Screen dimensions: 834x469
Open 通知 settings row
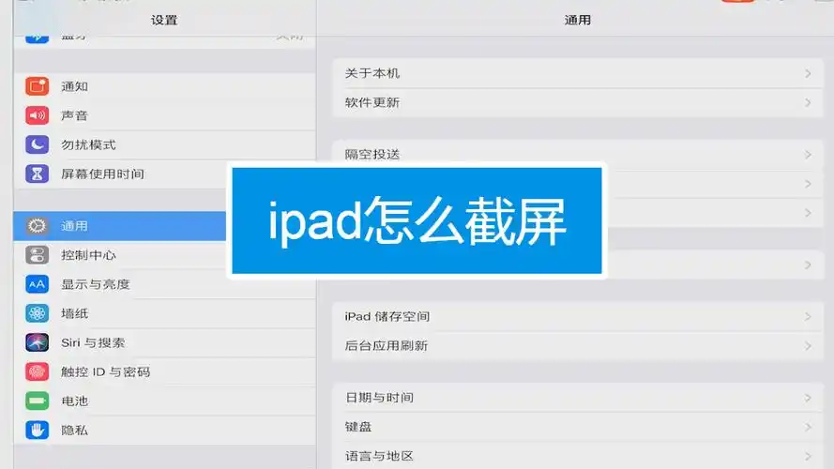165,86
